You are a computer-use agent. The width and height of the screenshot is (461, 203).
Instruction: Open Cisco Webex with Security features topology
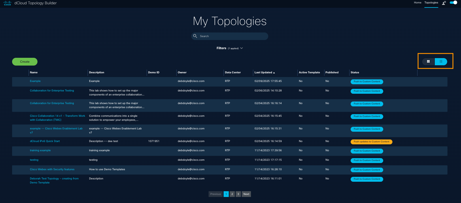click(x=52, y=169)
